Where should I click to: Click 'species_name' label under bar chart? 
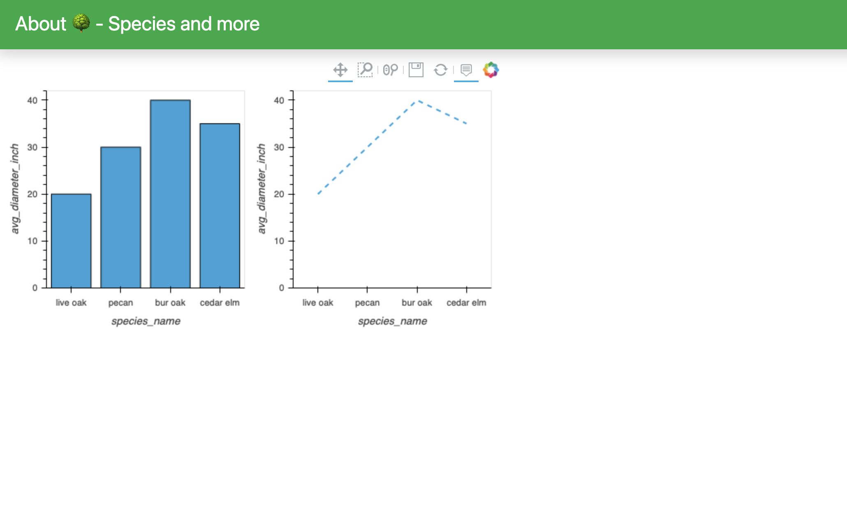[146, 321]
